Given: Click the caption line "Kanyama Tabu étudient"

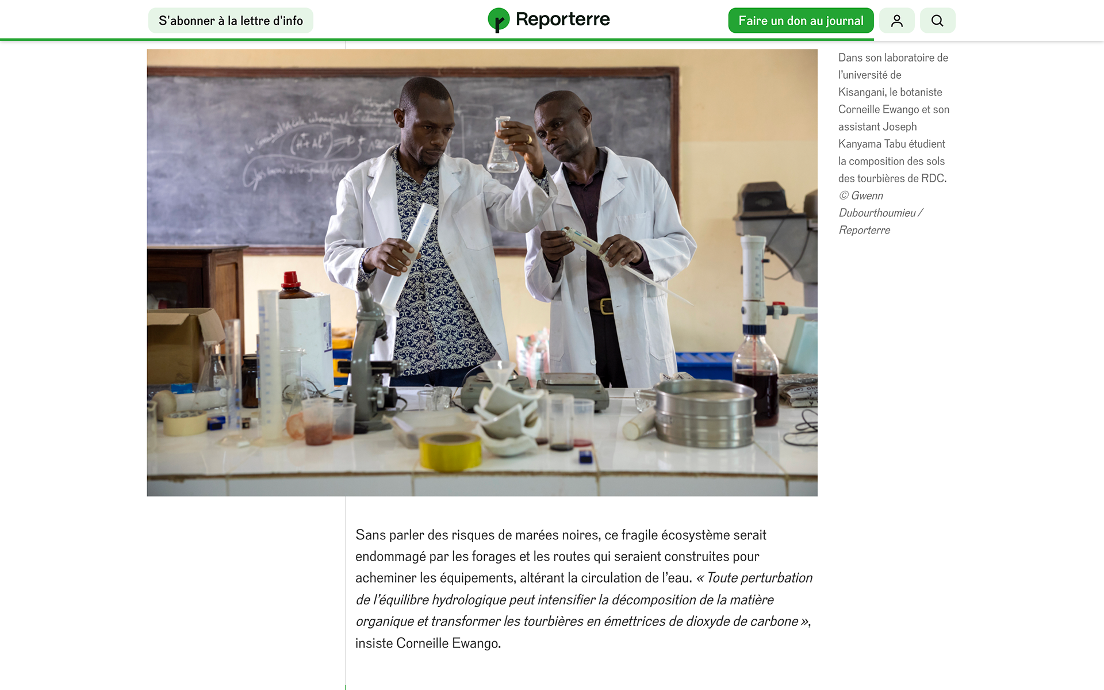Looking at the screenshot, I should click(x=891, y=144).
